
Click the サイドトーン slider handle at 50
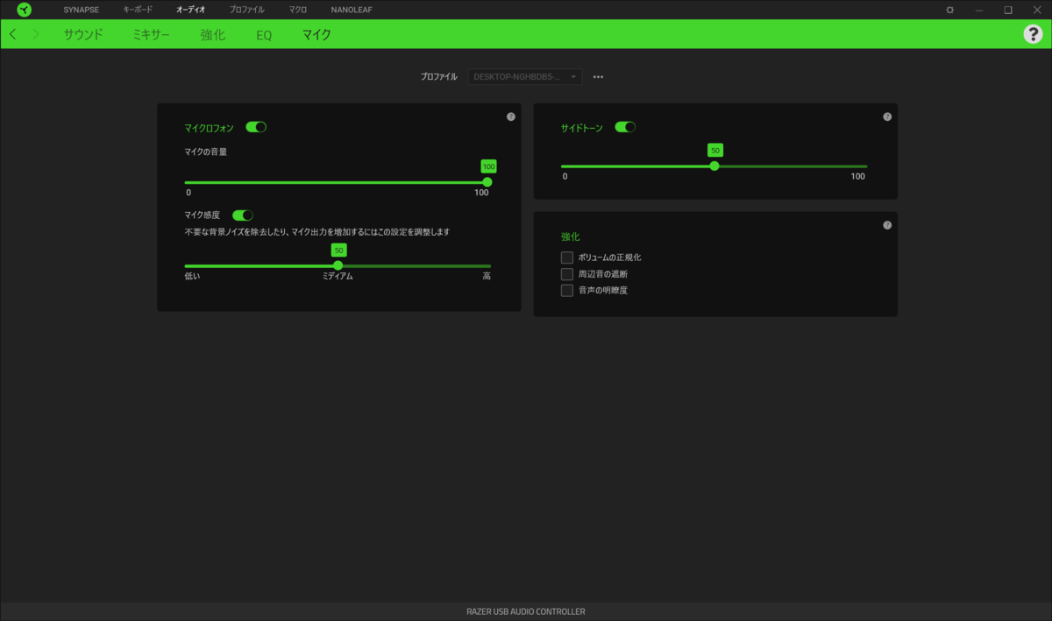714,166
